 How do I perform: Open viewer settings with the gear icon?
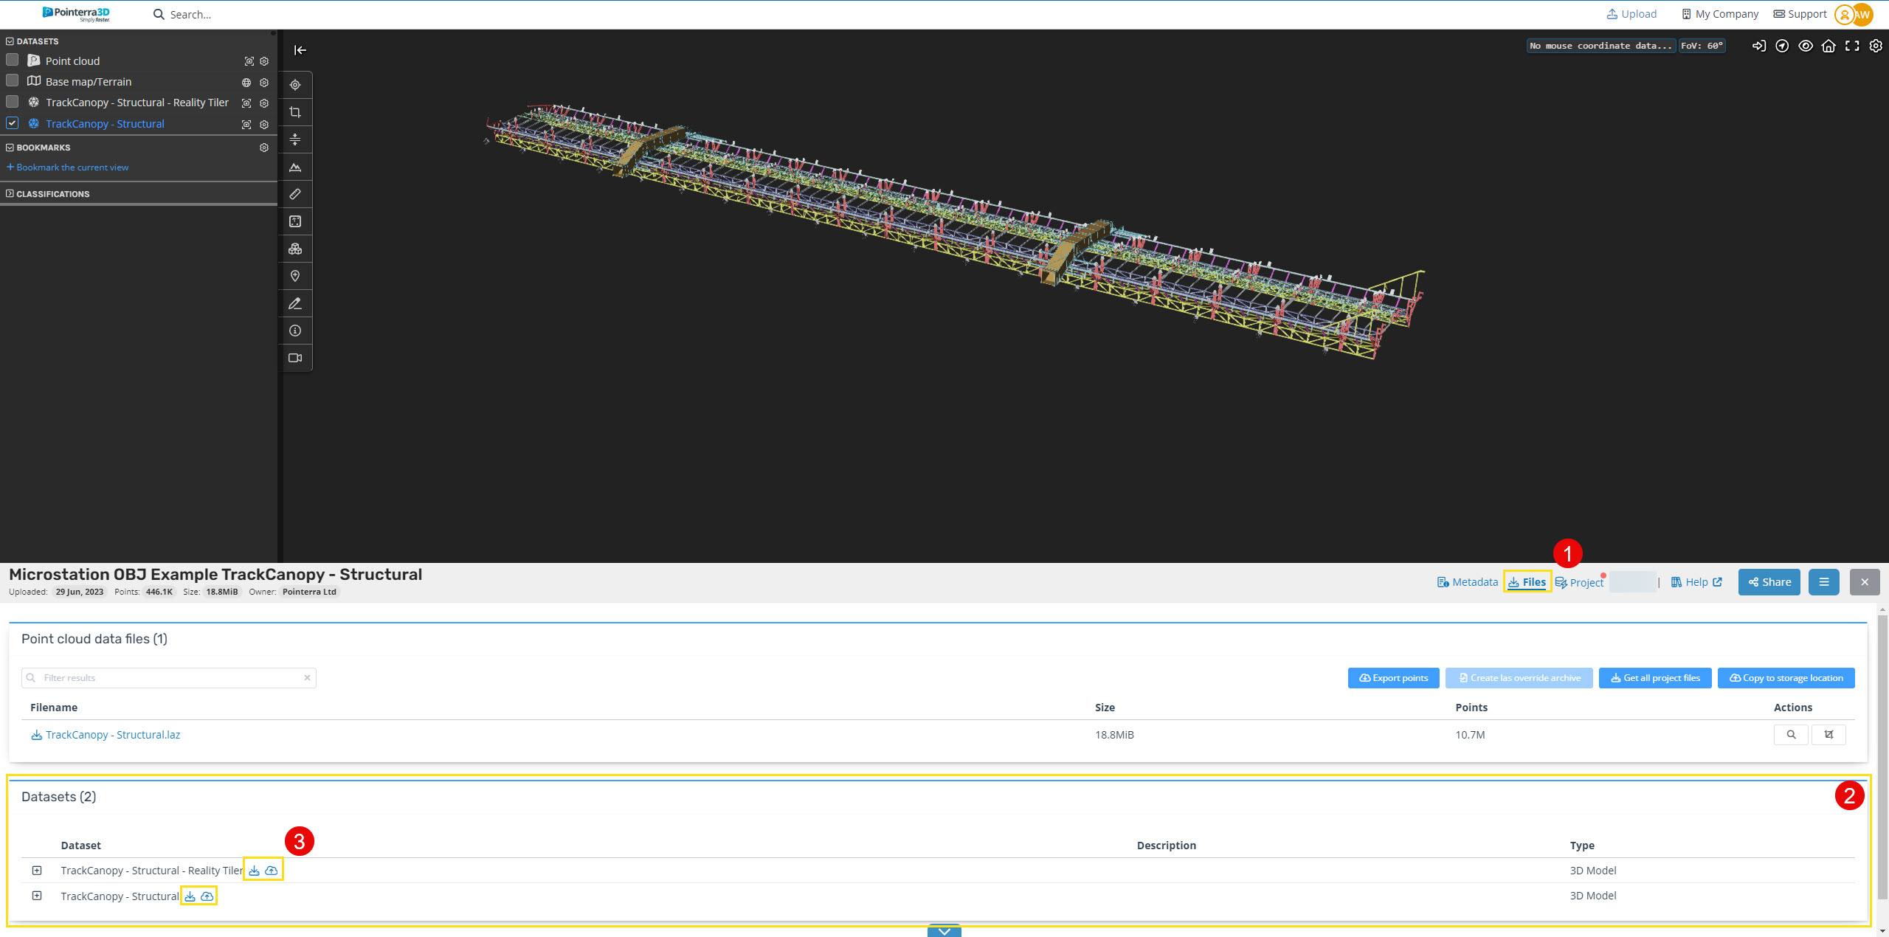(1876, 46)
